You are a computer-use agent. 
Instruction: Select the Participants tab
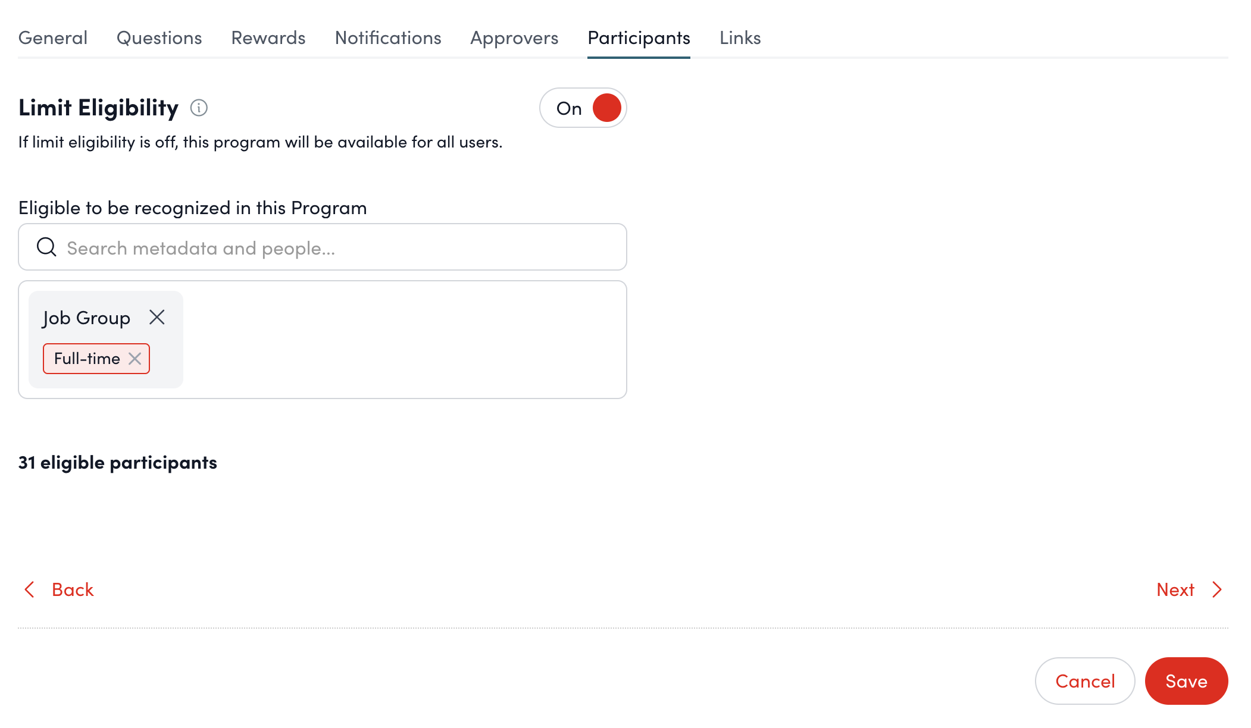[639, 37]
